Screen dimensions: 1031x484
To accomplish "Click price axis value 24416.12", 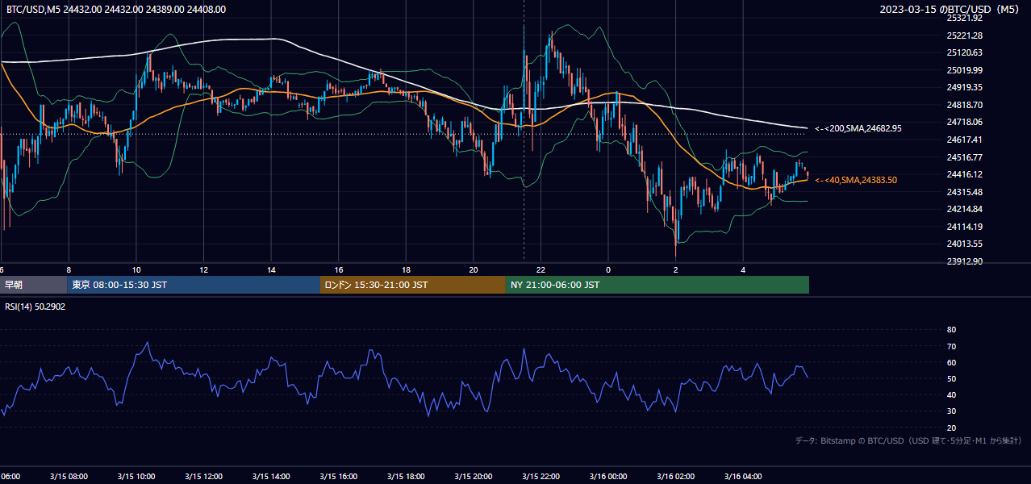I will (x=964, y=174).
